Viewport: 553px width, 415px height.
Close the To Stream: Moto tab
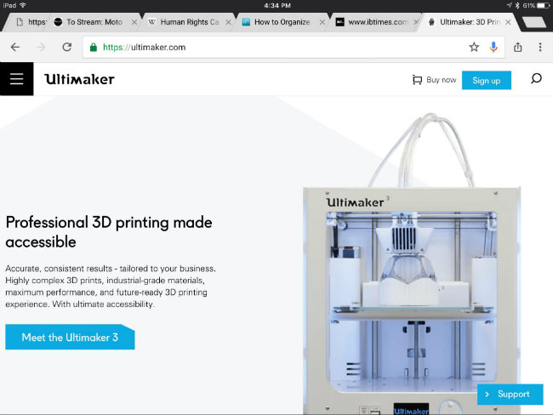tap(134, 22)
